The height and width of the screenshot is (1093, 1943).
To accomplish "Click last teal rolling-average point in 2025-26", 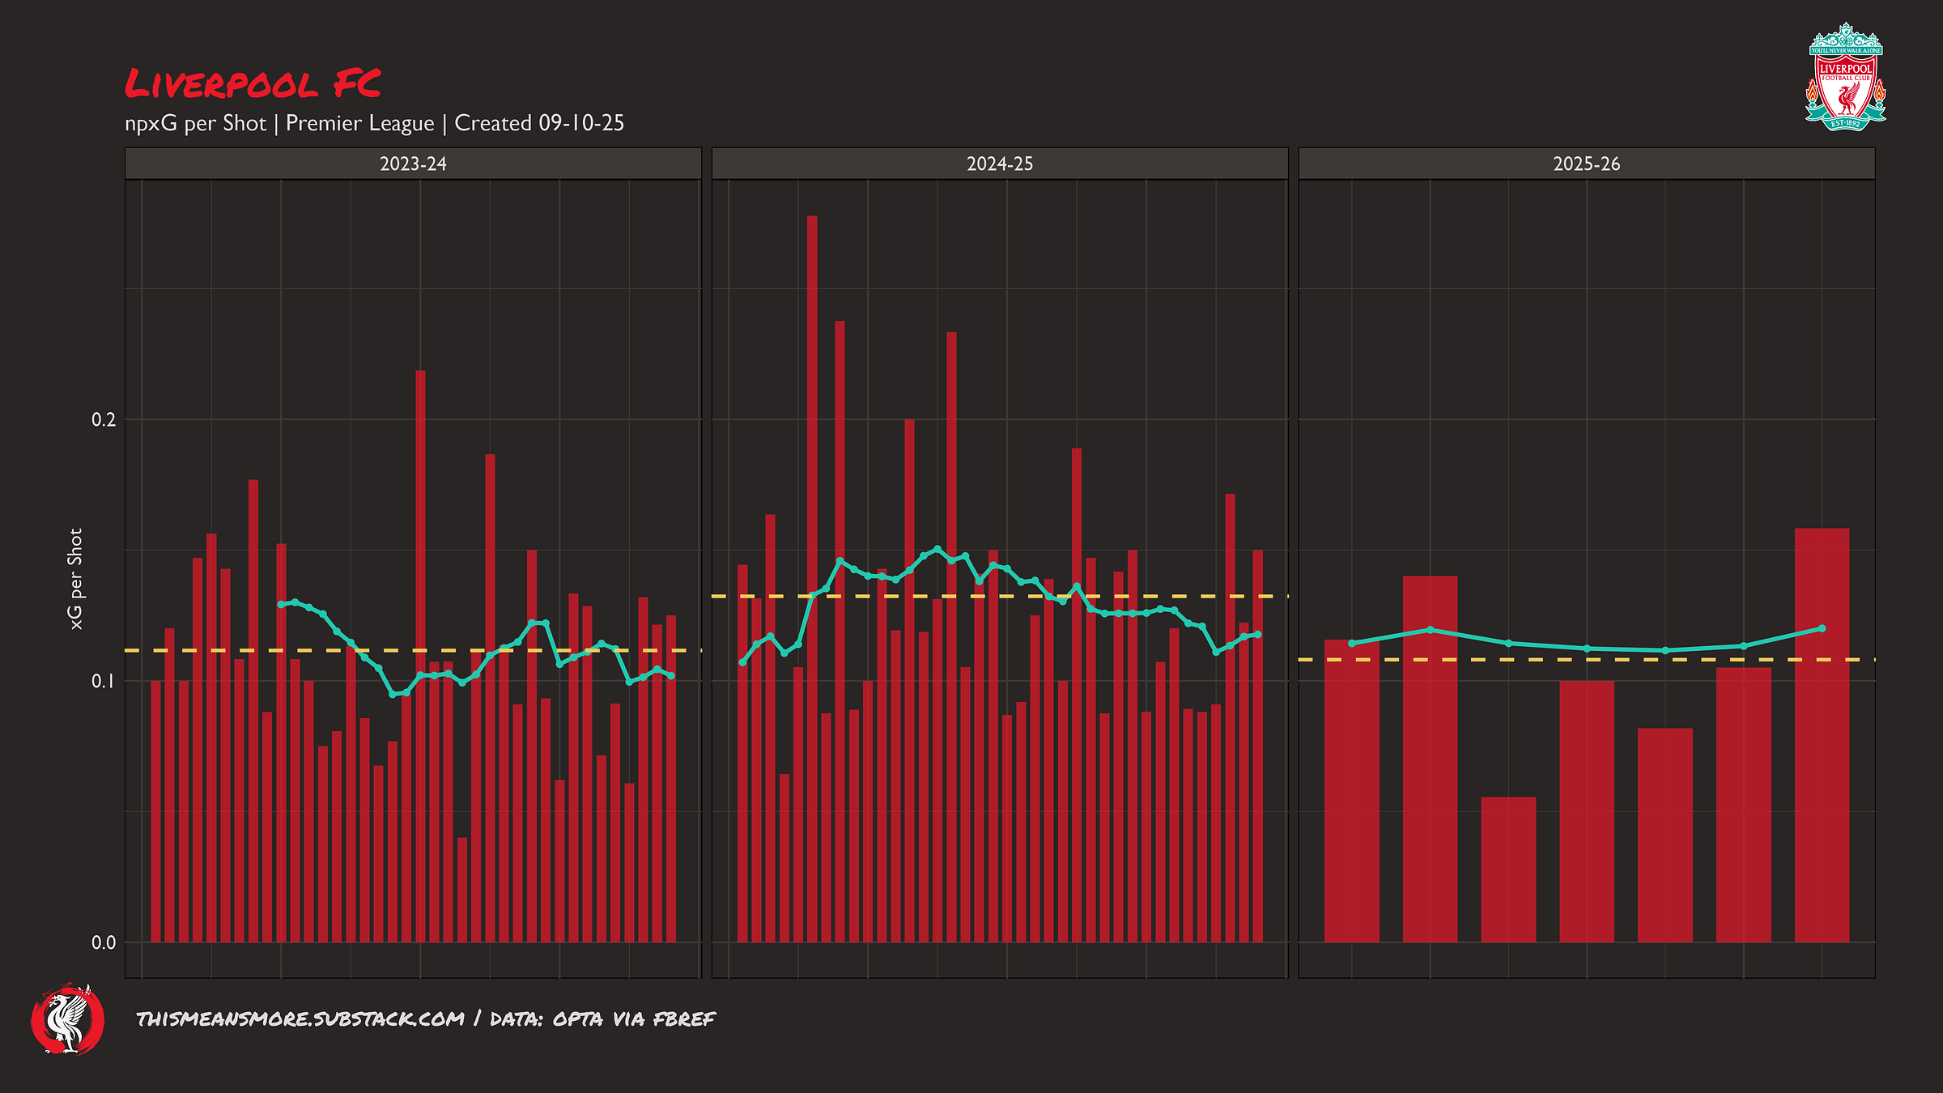I will pyautogui.click(x=1822, y=628).
